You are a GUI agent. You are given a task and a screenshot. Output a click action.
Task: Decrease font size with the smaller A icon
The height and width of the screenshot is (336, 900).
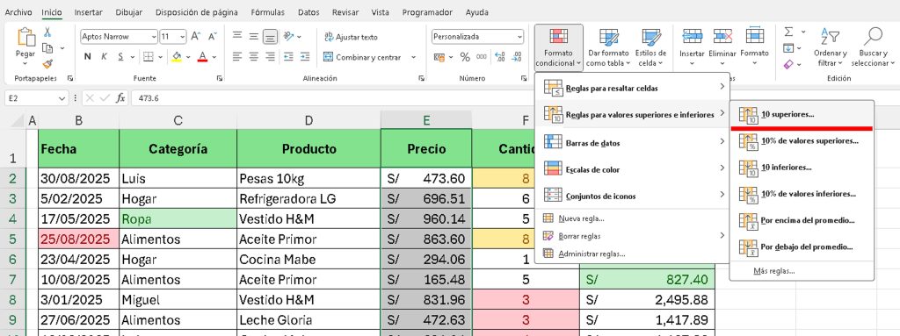click(x=213, y=37)
